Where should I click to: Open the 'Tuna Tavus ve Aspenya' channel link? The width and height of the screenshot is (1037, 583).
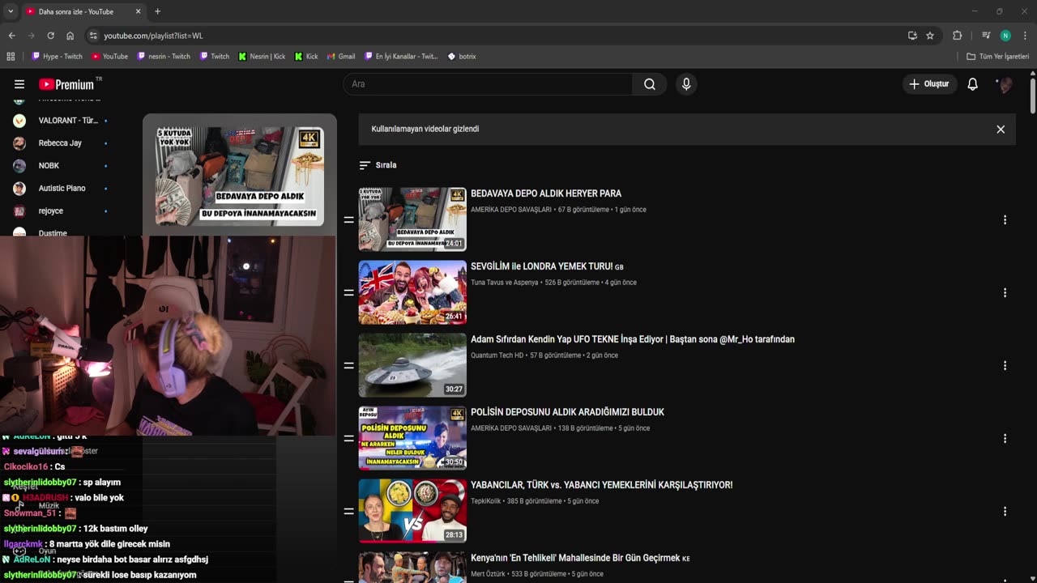pos(504,283)
